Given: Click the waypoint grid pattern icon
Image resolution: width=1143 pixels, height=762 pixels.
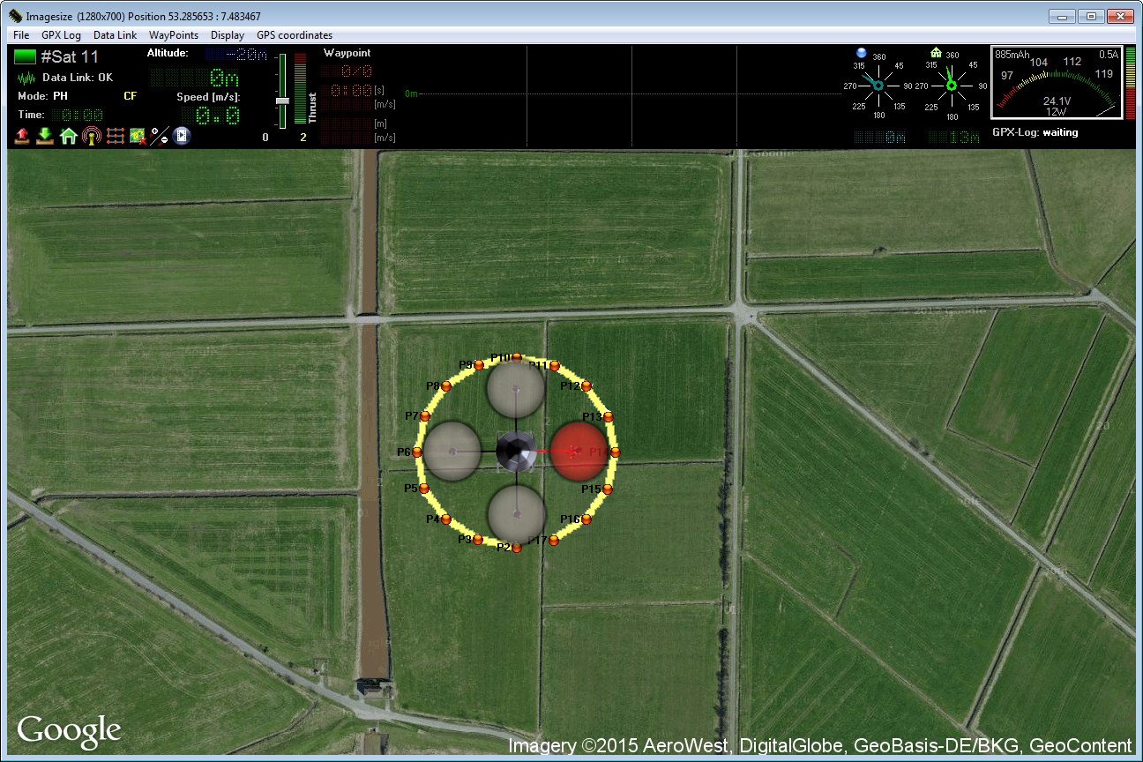Looking at the screenshot, I should pos(115,136).
